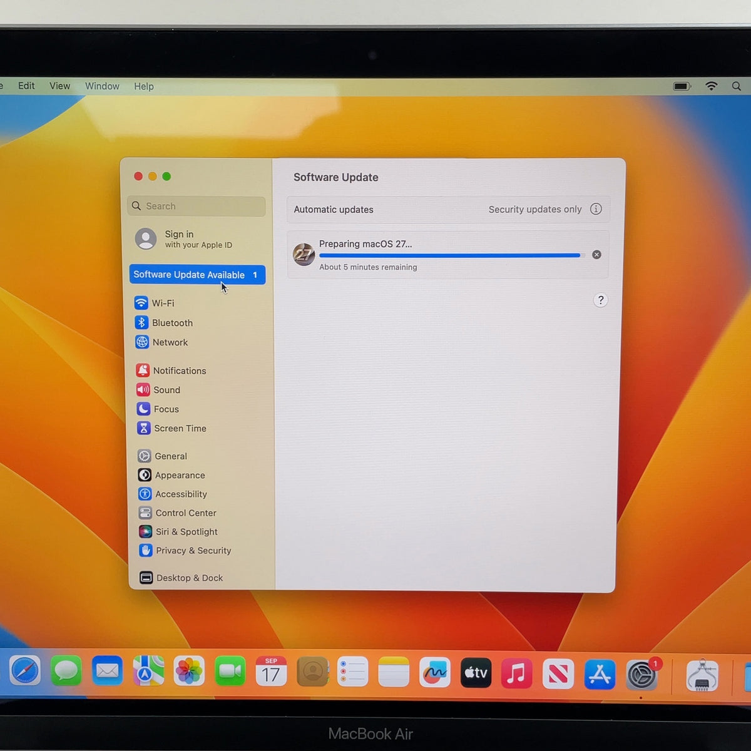Screen dimensions: 751x751
Task: Open the Edit menu
Action: click(26, 86)
